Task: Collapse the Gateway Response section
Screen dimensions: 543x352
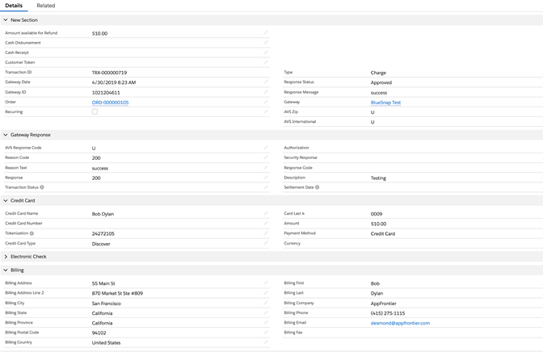Action: 6,135
